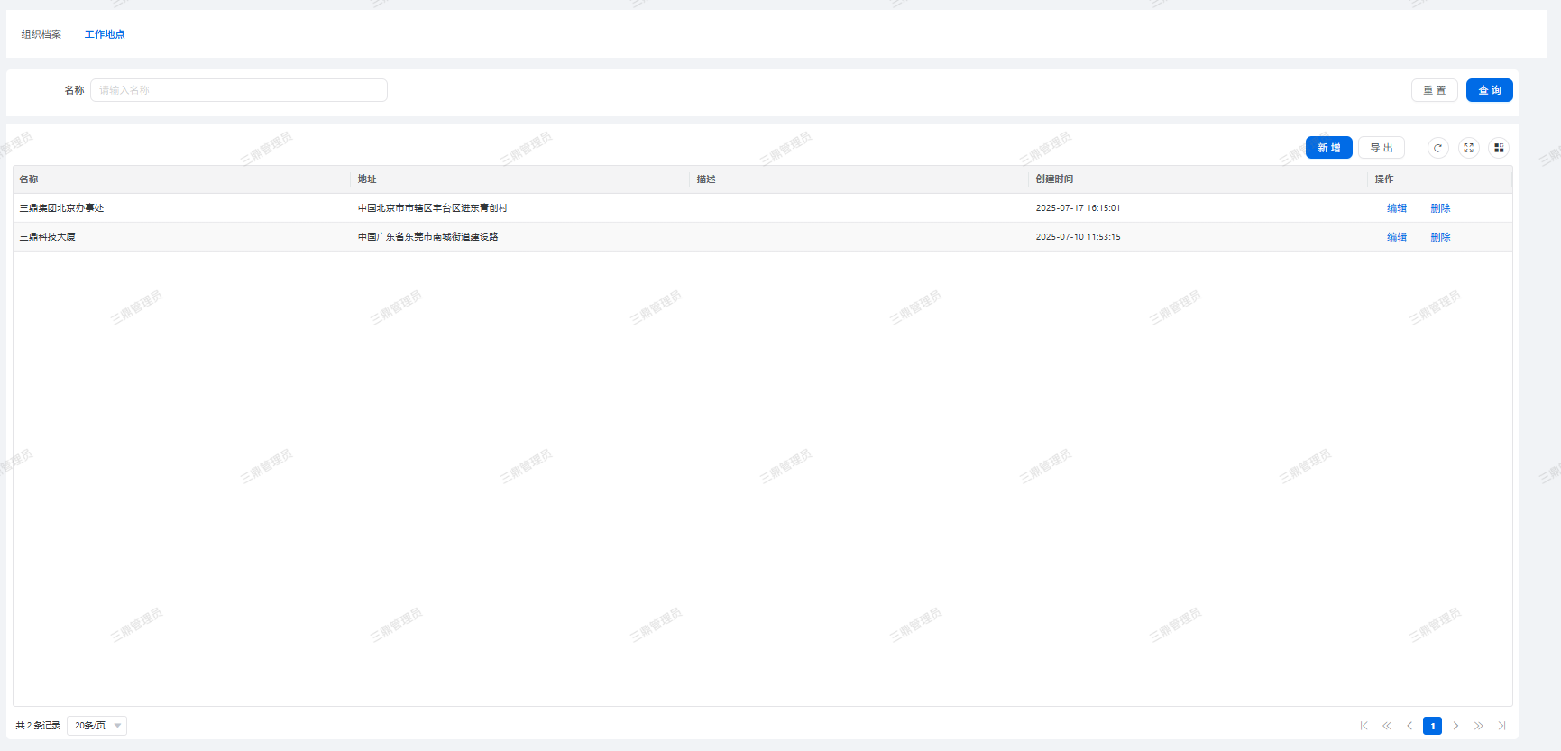Go to the next page arrow
This screenshot has height=751, width=1561.
pyautogui.click(x=1455, y=726)
